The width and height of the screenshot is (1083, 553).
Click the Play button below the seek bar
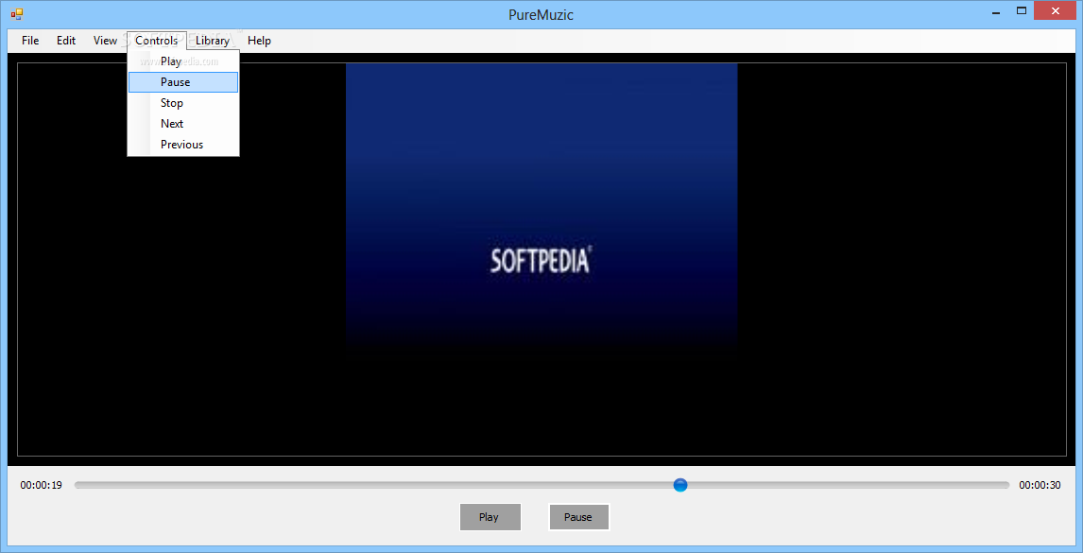[x=490, y=517]
